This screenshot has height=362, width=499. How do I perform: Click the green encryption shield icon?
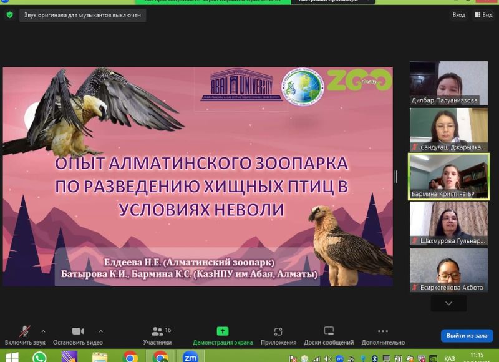9,15
